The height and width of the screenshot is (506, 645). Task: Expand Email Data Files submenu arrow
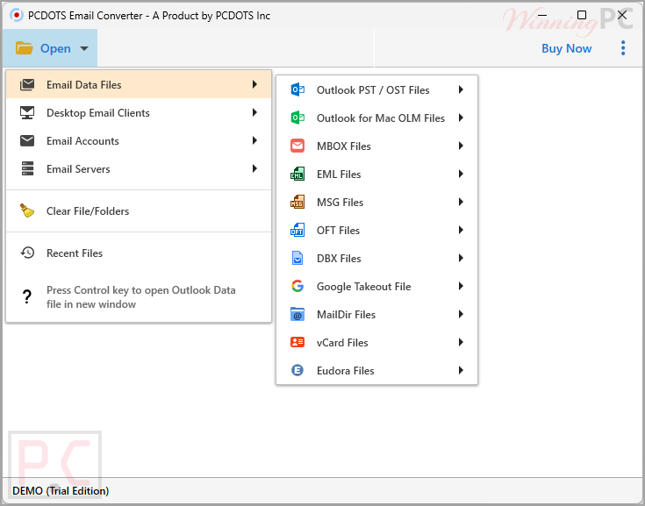(254, 84)
